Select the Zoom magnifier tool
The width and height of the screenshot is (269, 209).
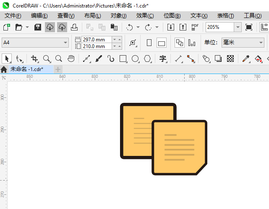tap(47, 59)
